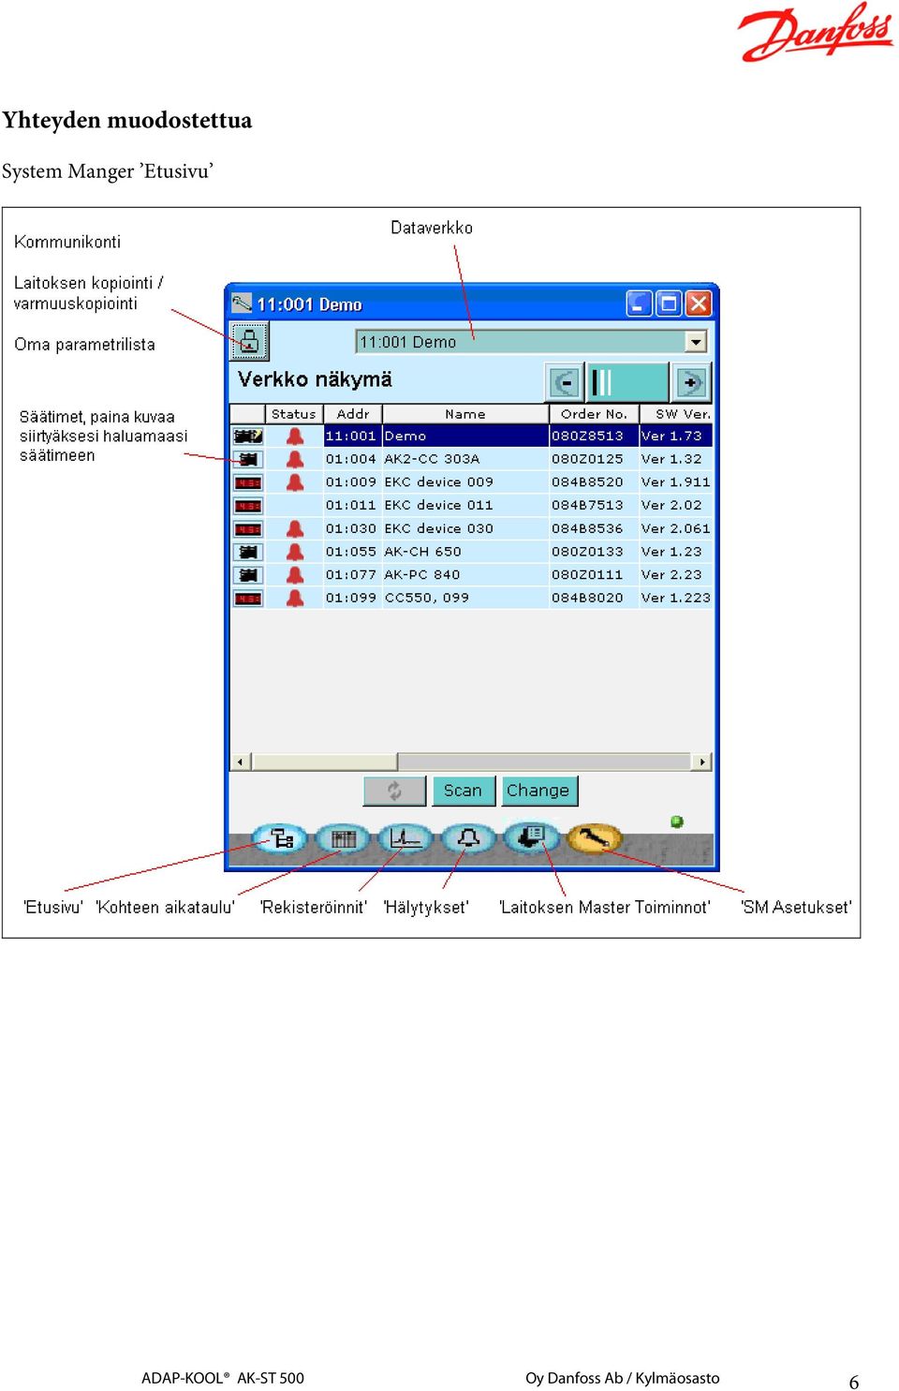
Task: Select the AK-PC 840 name cell
Action: coord(465,575)
